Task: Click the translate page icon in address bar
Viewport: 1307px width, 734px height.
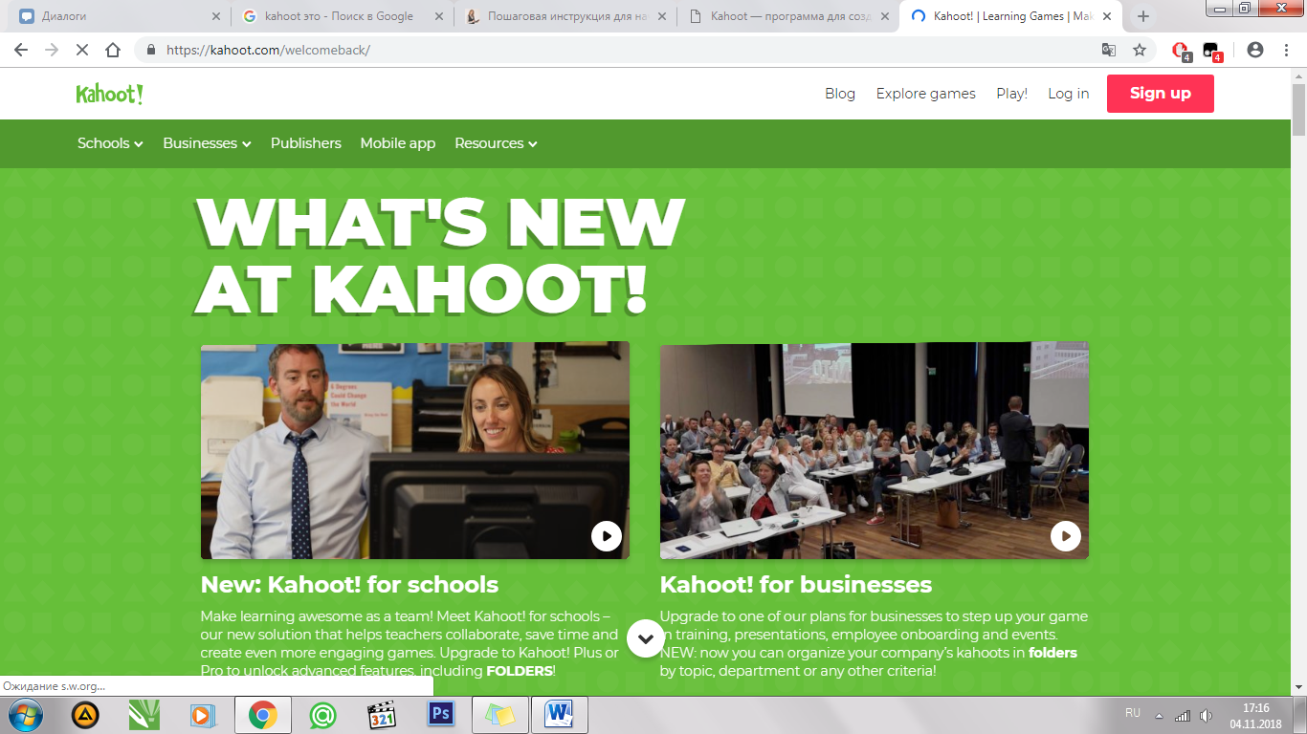Action: point(1109,50)
